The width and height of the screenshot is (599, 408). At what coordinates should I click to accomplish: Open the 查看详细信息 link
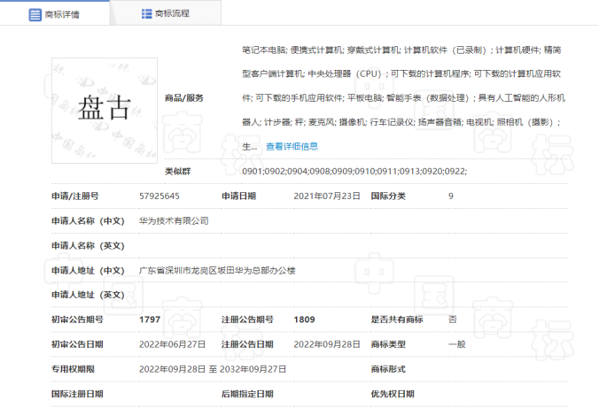coord(292,147)
